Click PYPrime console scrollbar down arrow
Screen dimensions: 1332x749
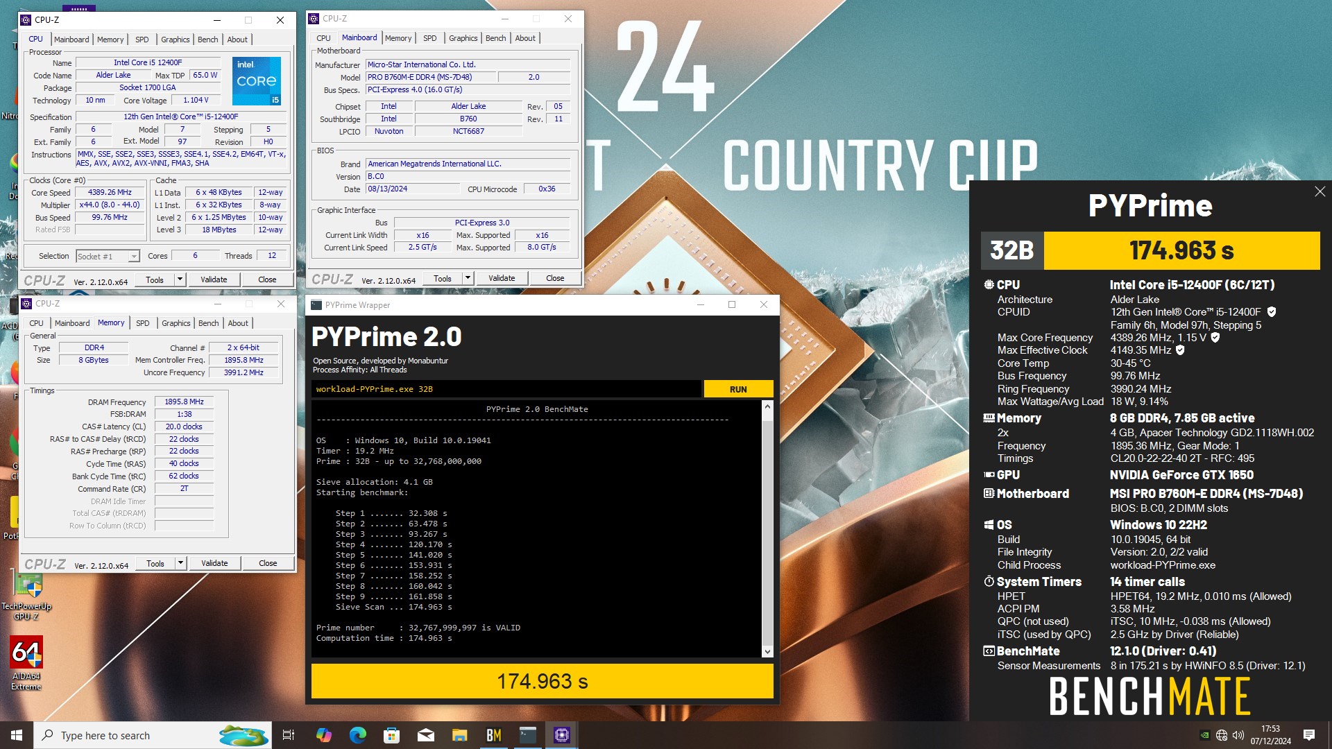pos(767,652)
